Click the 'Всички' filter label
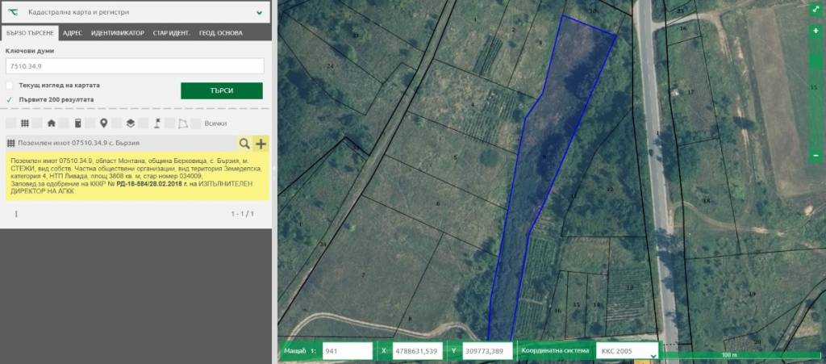The image size is (826, 364). 215,123
